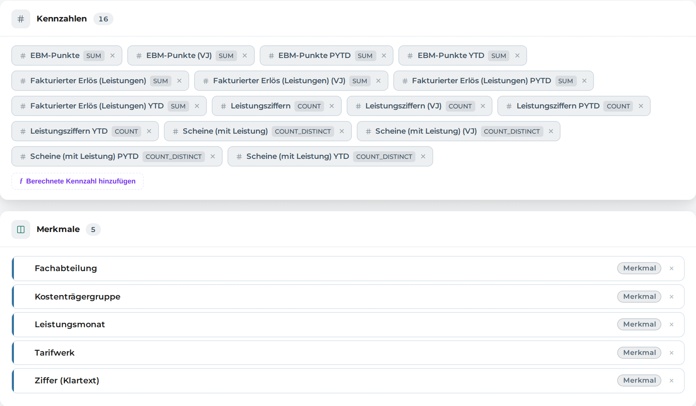This screenshot has width=696, height=406.
Task: Click the Scheine (mit Leistung) (VJ) chip label
Action: 426,131
